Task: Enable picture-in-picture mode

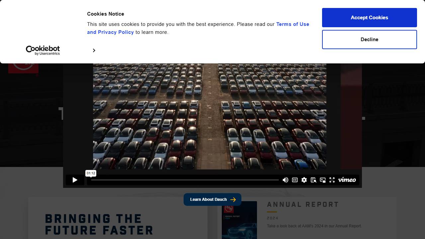Action: tap(322, 180)
